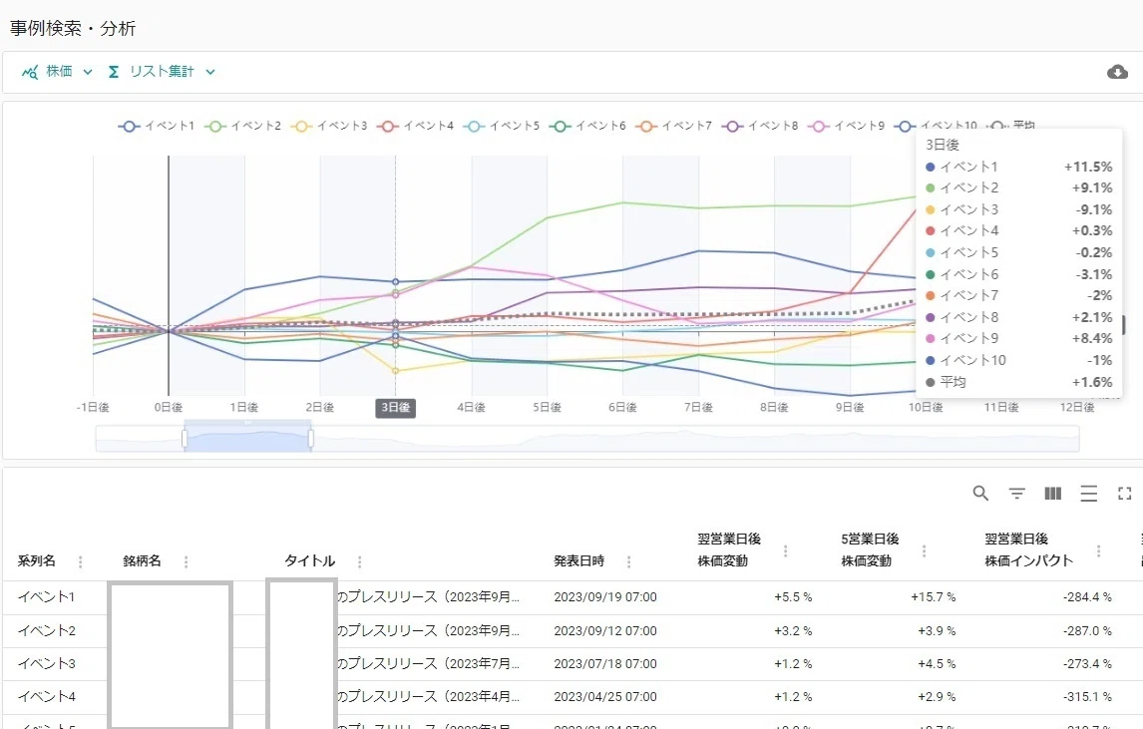Viewport: 1143px width, 729px height.
Task: Click the chart range slider right handle
Action: (311, 438)
